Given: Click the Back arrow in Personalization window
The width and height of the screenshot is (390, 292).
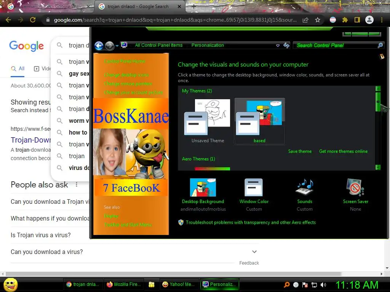Looking at the screenshot, I should [x=99, y=46].
